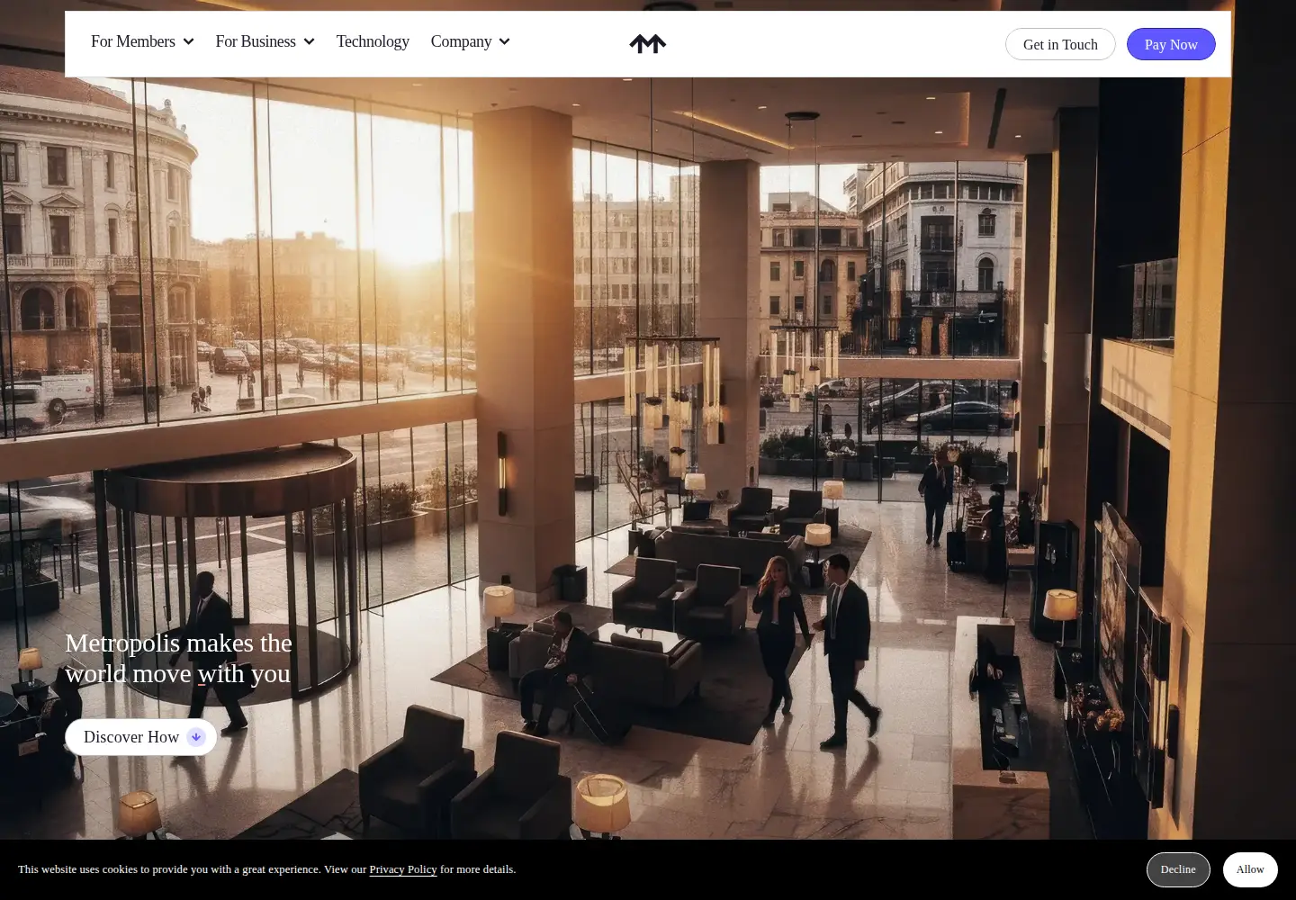Open the Company menu
The width and height of the screenshot is (1296, 900).
pyautogui.click(x=470, y=41)
